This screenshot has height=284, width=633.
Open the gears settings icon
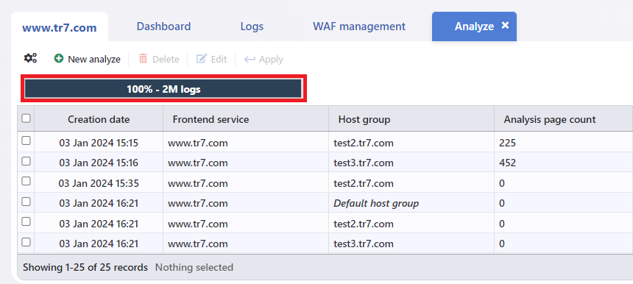pyautogui.click(x=30, y=59)
